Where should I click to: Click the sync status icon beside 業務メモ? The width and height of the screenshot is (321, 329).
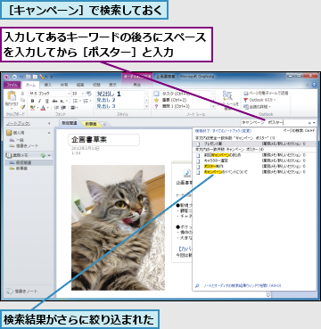43,155
